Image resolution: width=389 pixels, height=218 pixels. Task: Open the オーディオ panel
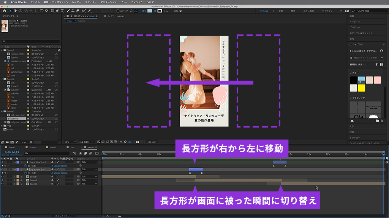point(355,22)
